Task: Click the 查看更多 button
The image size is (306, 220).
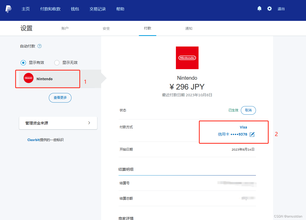Action: click(x=60, y=98)
